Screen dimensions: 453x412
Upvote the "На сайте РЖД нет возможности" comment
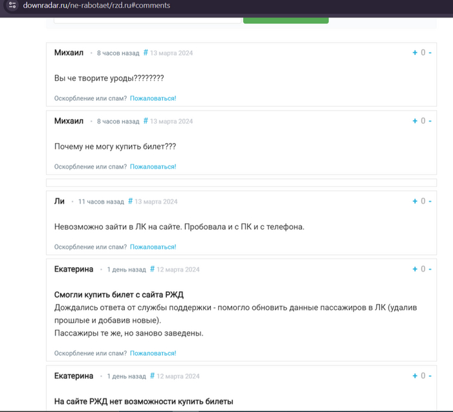click(415, 376)
